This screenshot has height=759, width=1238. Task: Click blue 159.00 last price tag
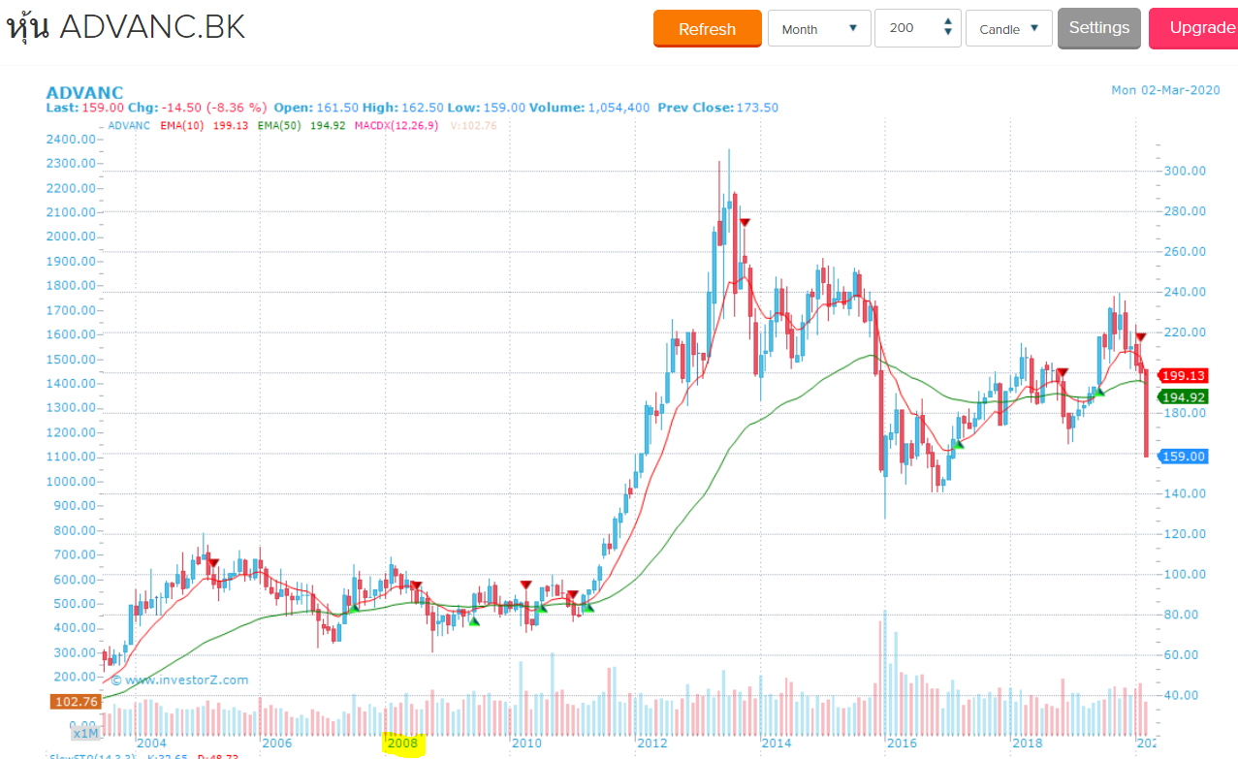(x=1184, y=457)
